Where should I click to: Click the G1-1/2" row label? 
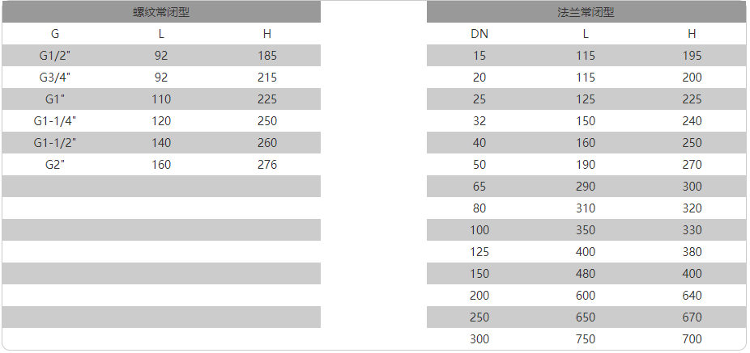(x=55, y=143)
